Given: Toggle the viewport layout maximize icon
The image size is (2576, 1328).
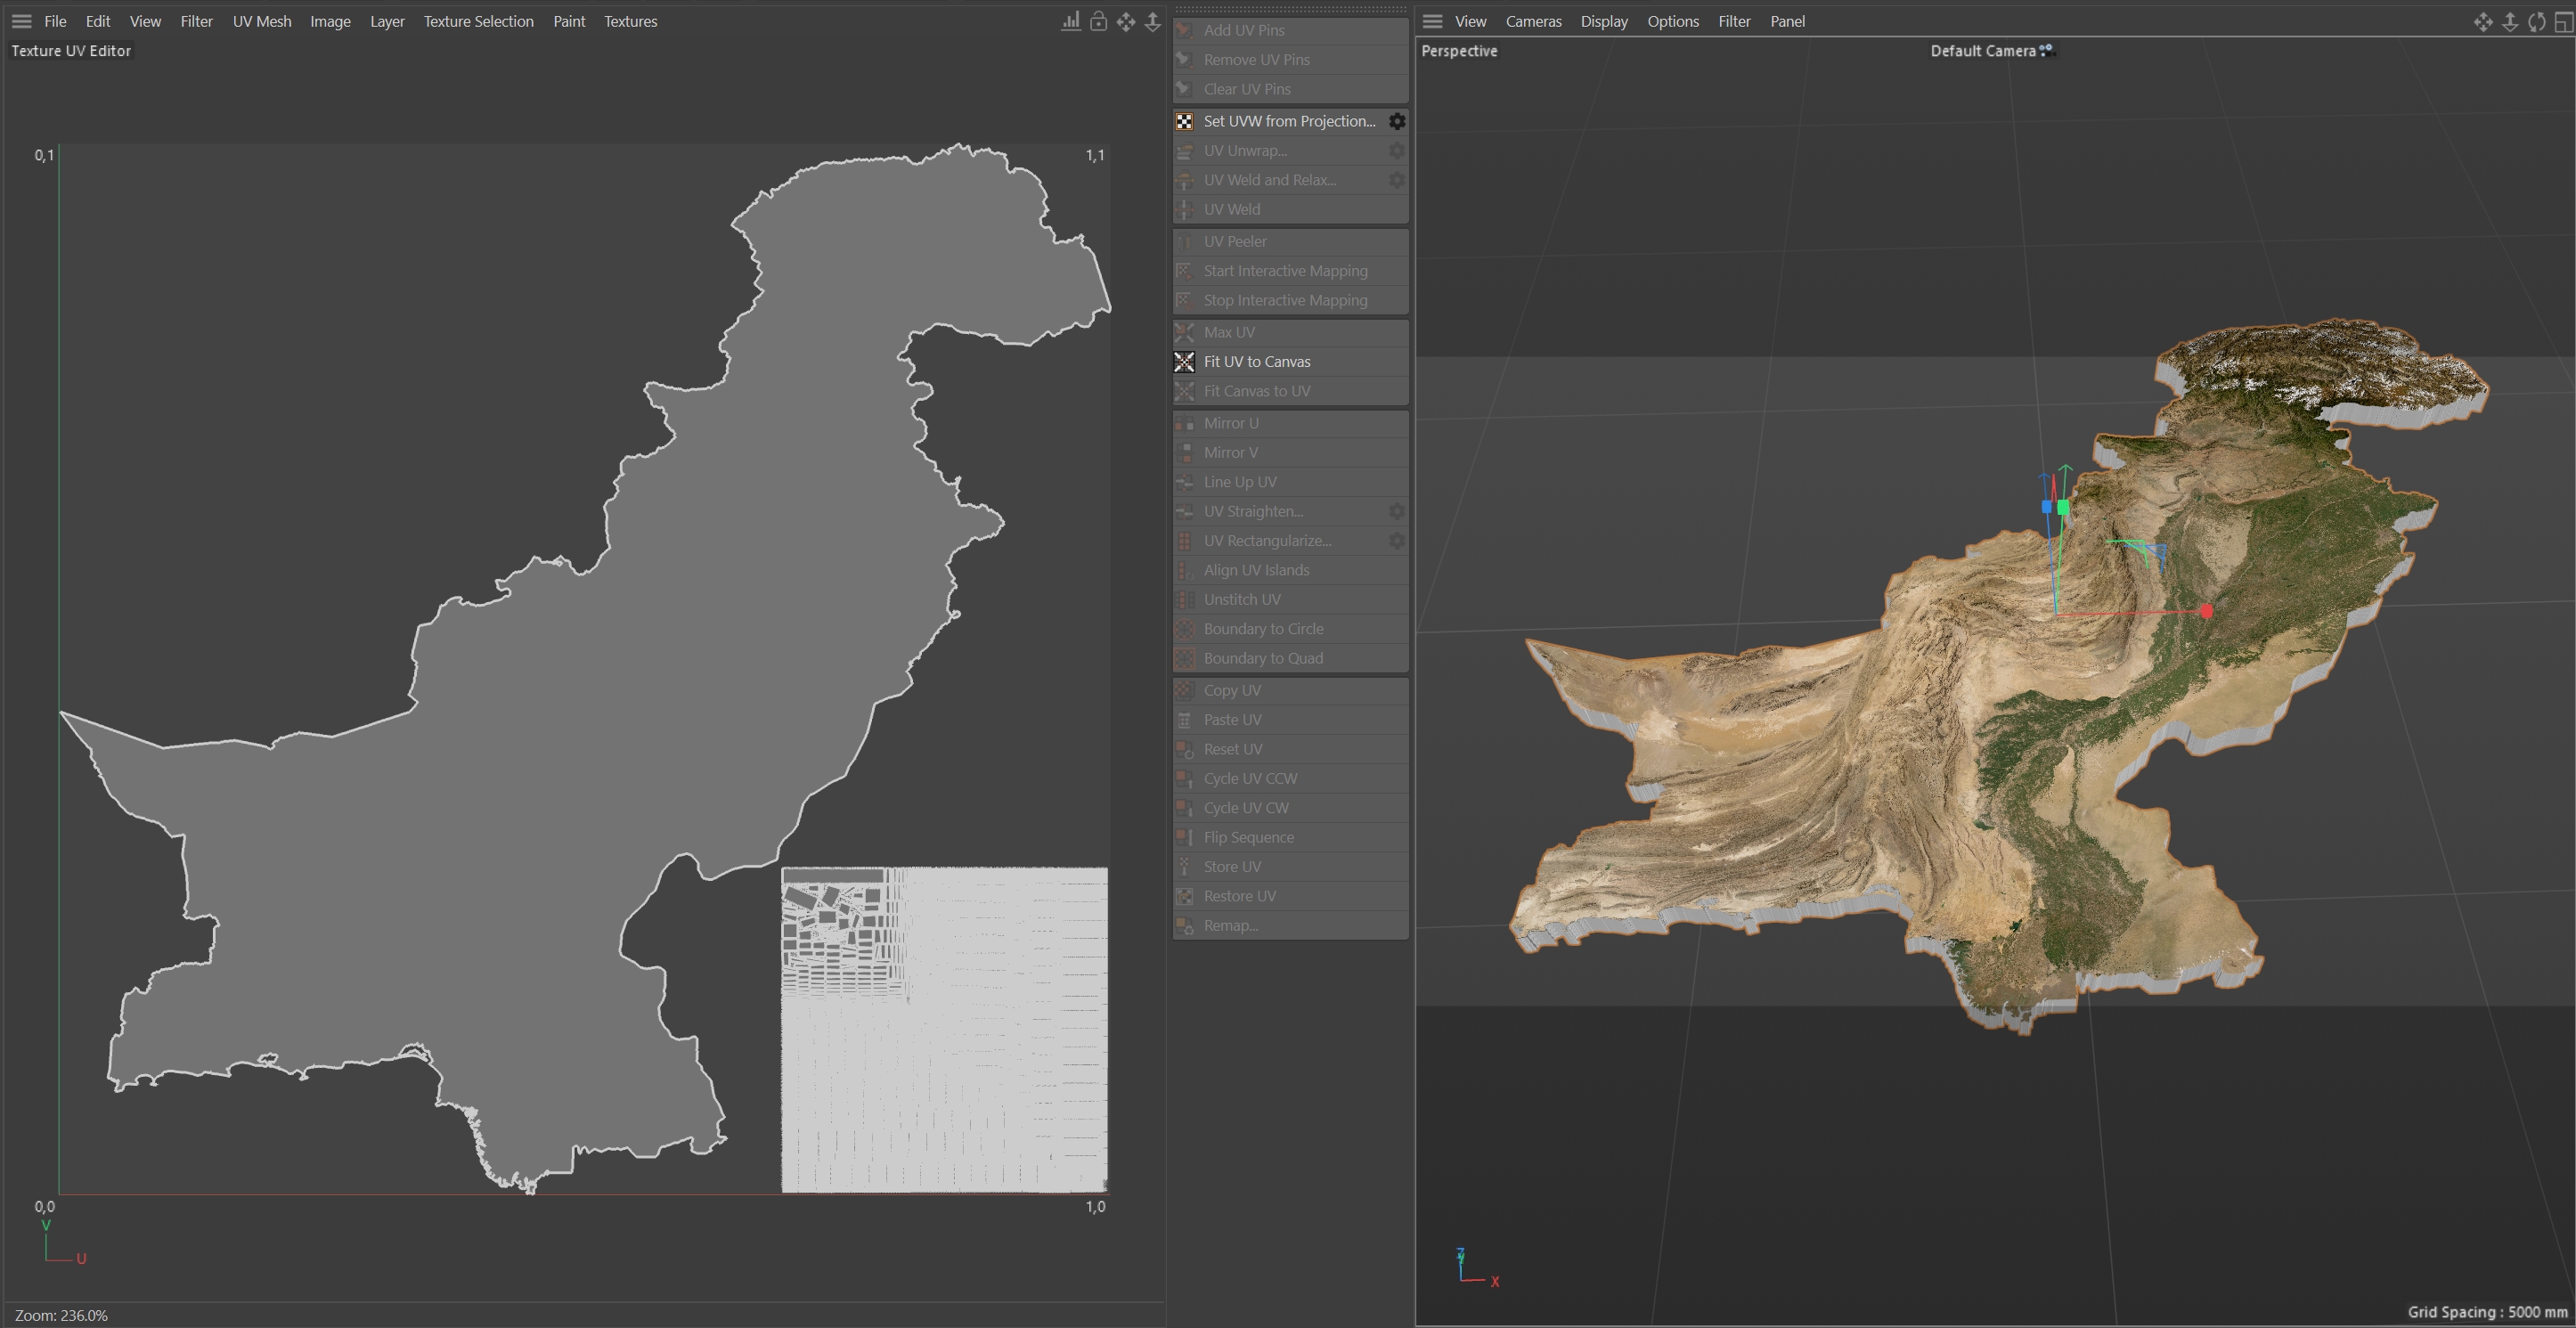Looking at the screenshot, I should tap(2563, 21).
